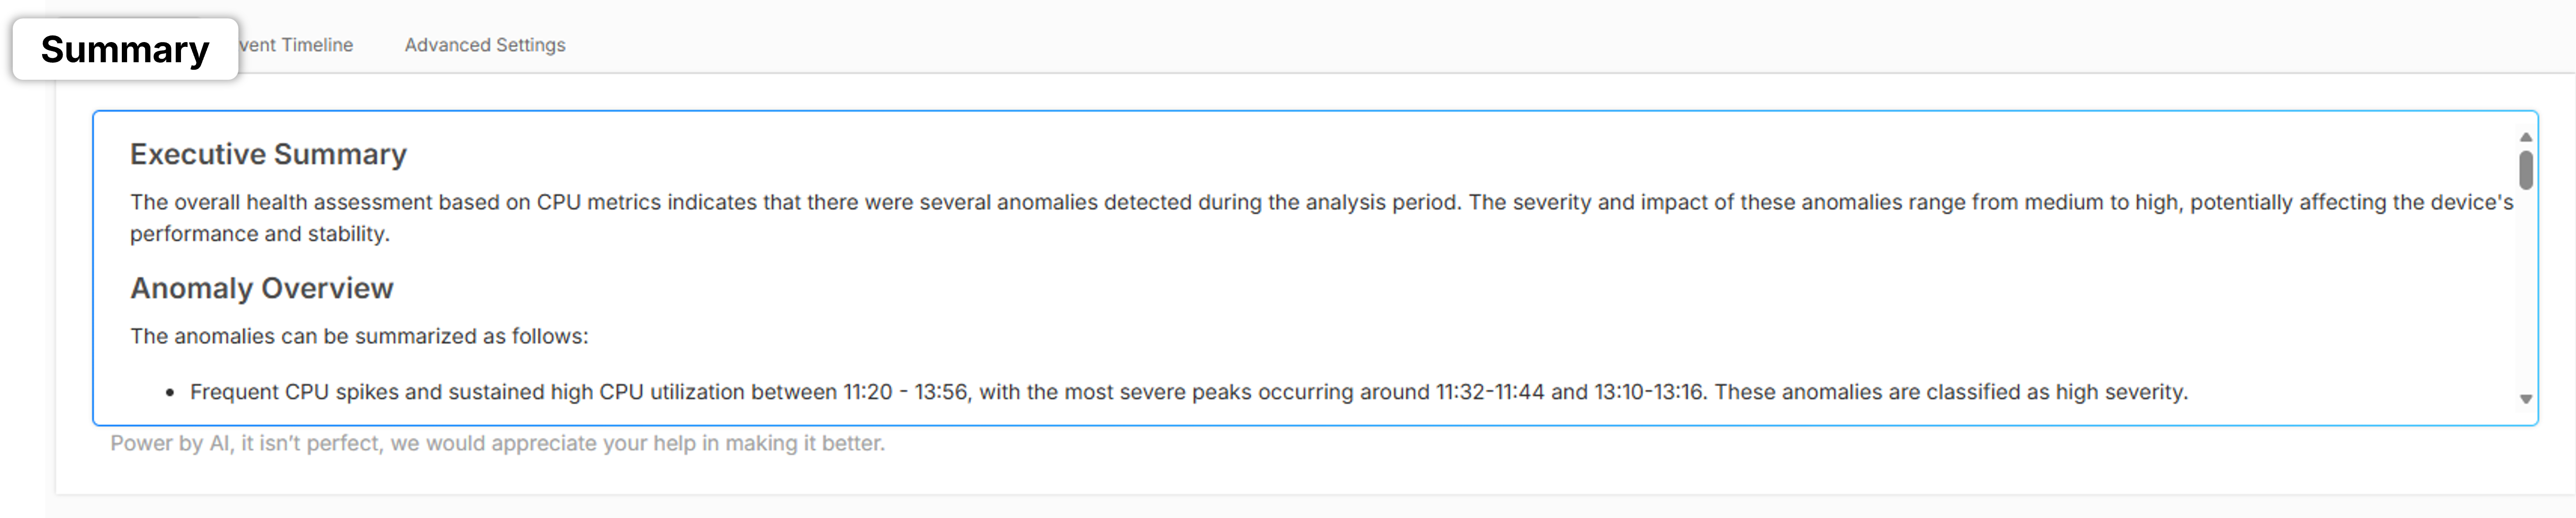Screen dimensions: 2576x518
Task: Click the 'performance and stability' text line
Action: [x=260, y=234]
